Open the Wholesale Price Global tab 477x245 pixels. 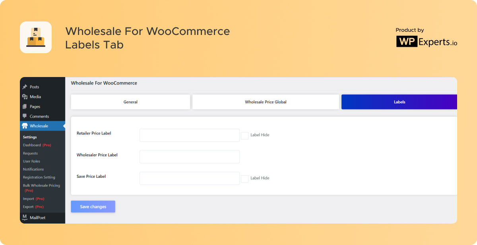pyautogui.click(x=266, y=102)
